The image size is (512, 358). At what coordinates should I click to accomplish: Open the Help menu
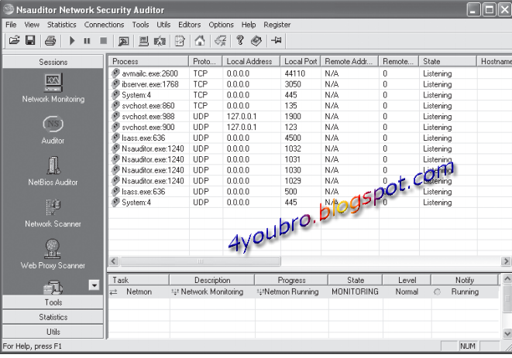tap(249, 25)
